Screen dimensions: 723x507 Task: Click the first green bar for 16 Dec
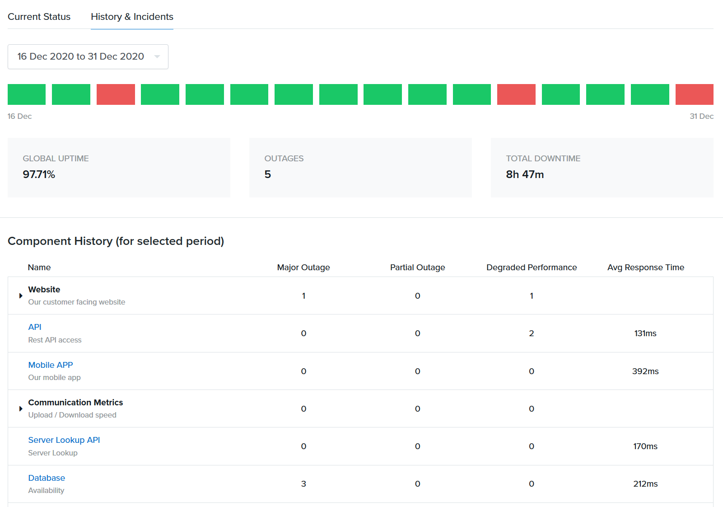point(27,94)
